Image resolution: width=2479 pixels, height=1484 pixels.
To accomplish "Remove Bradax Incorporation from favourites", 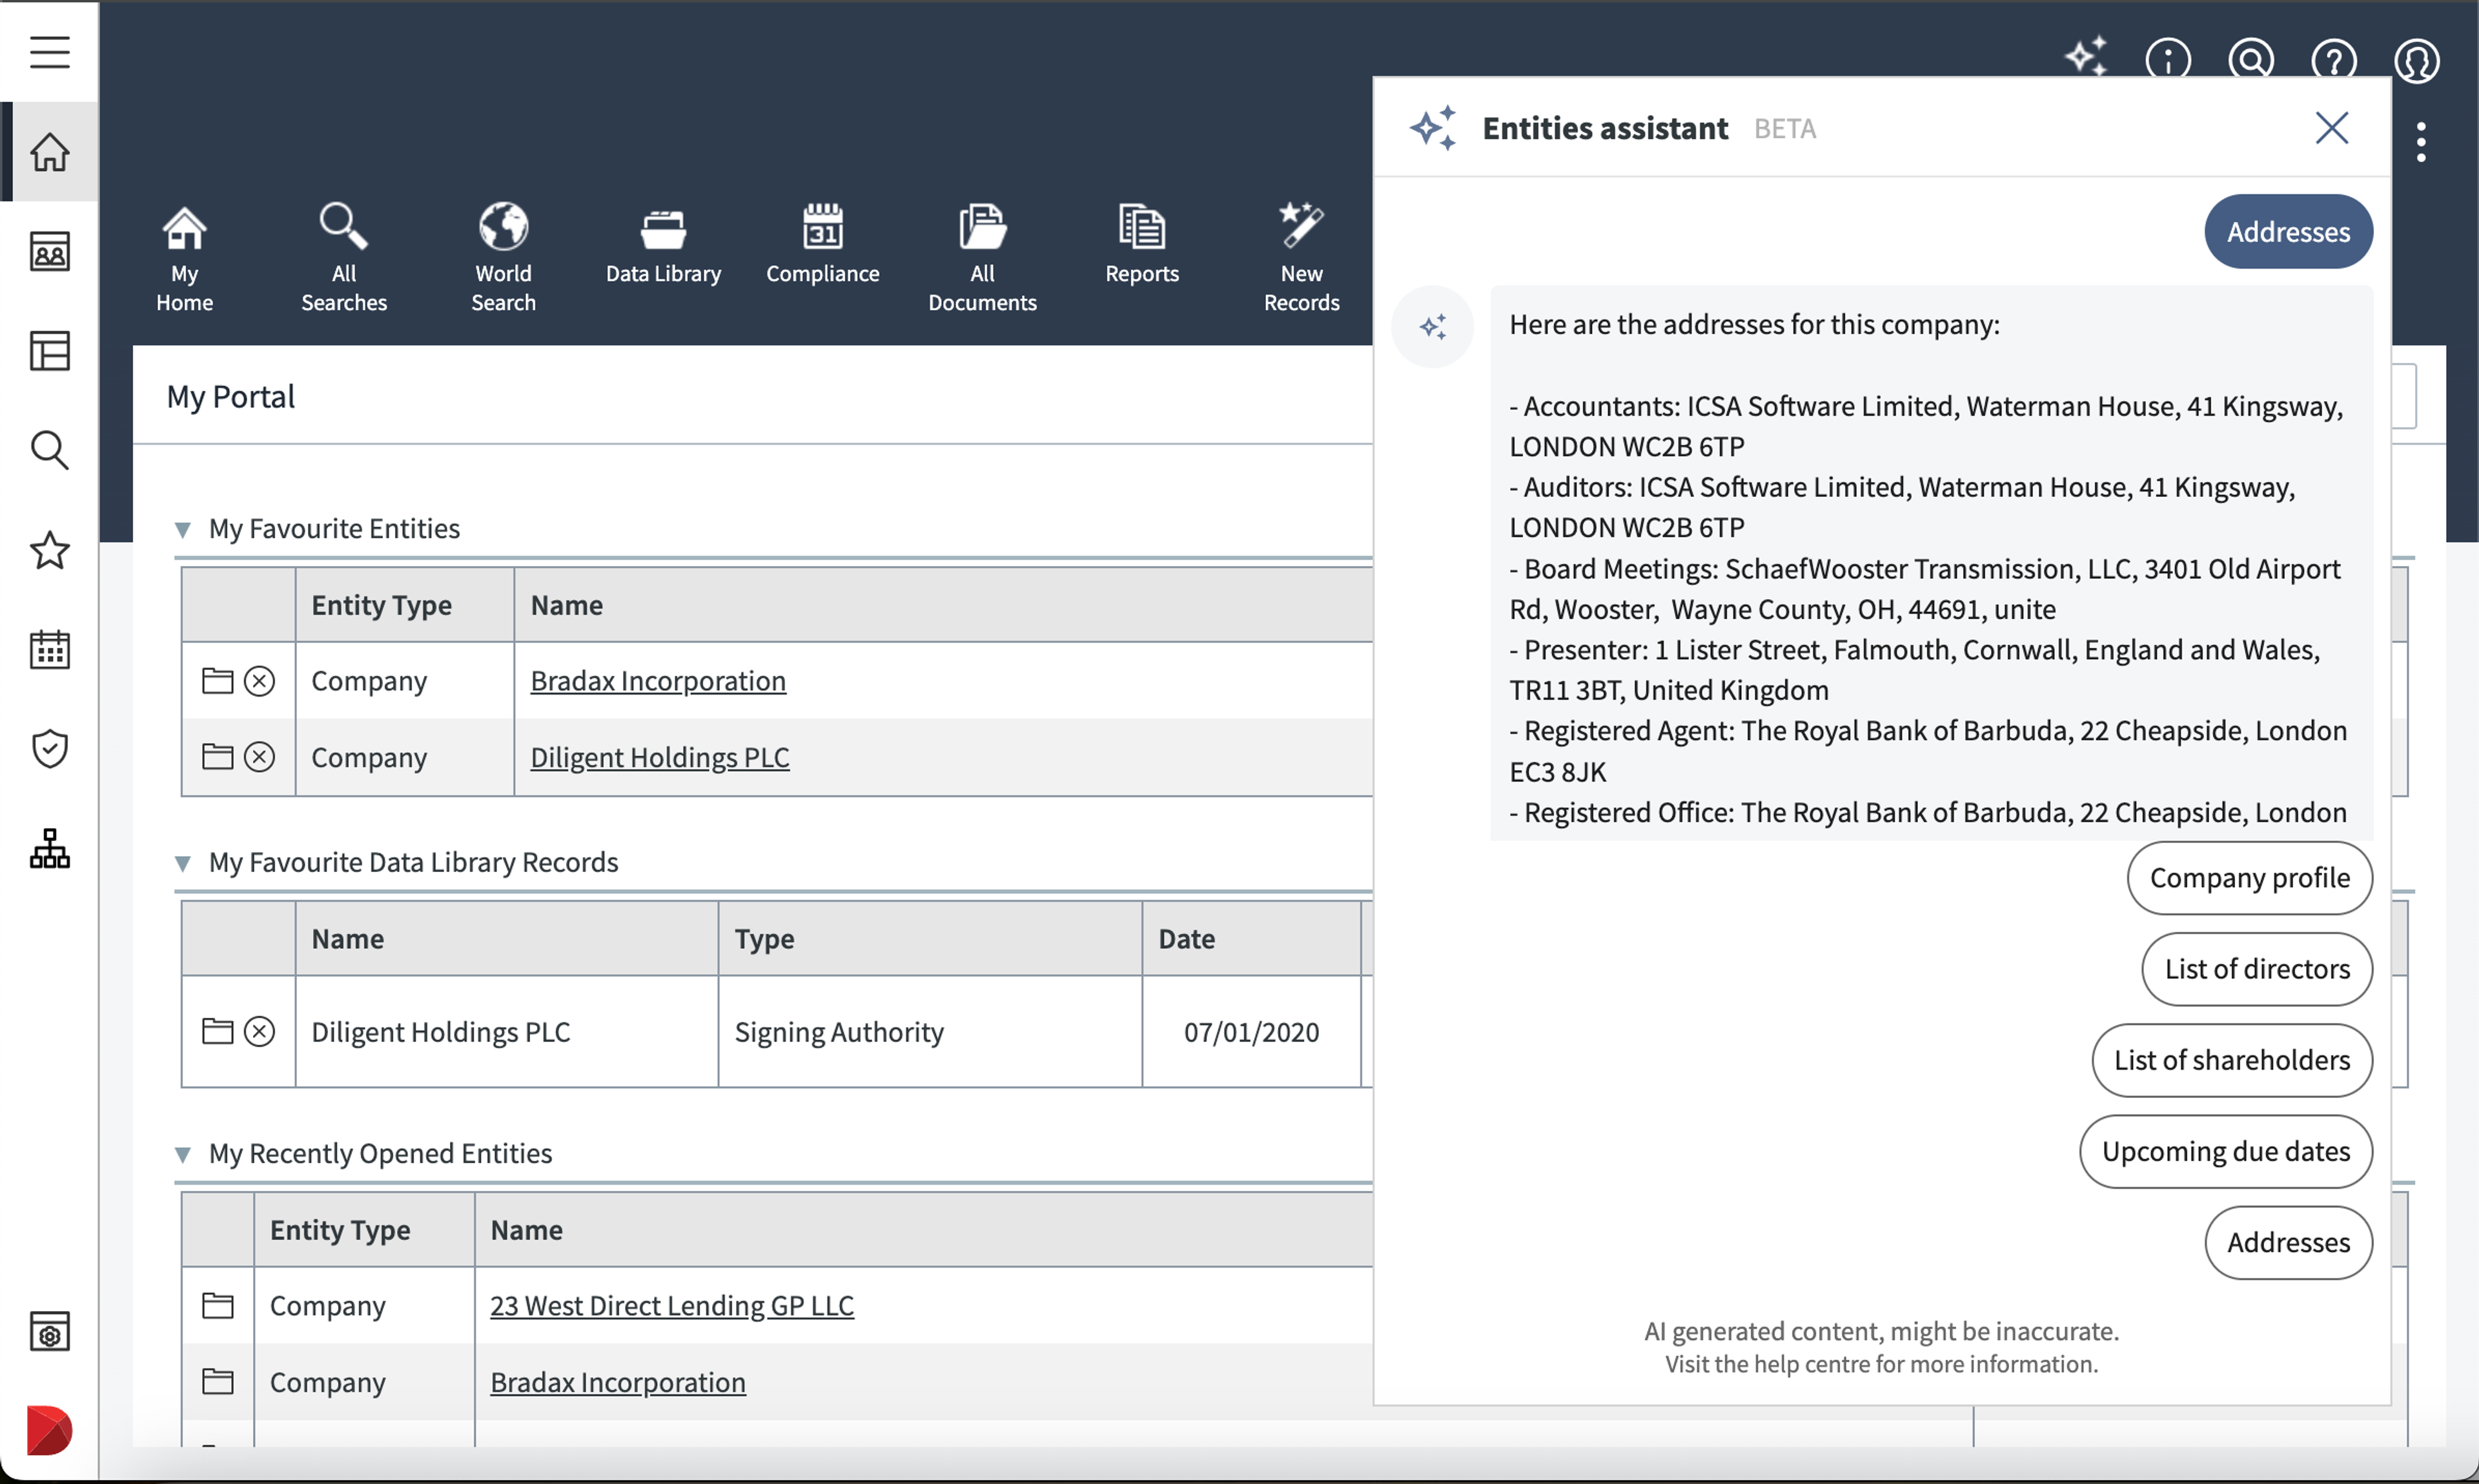I will pyautogui.click(x=259, y=681).
